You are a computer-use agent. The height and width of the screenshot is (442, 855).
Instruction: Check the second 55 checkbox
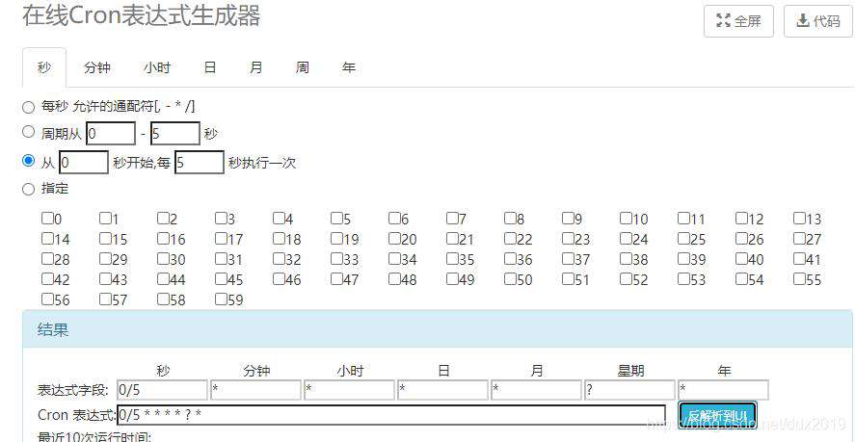799,279
